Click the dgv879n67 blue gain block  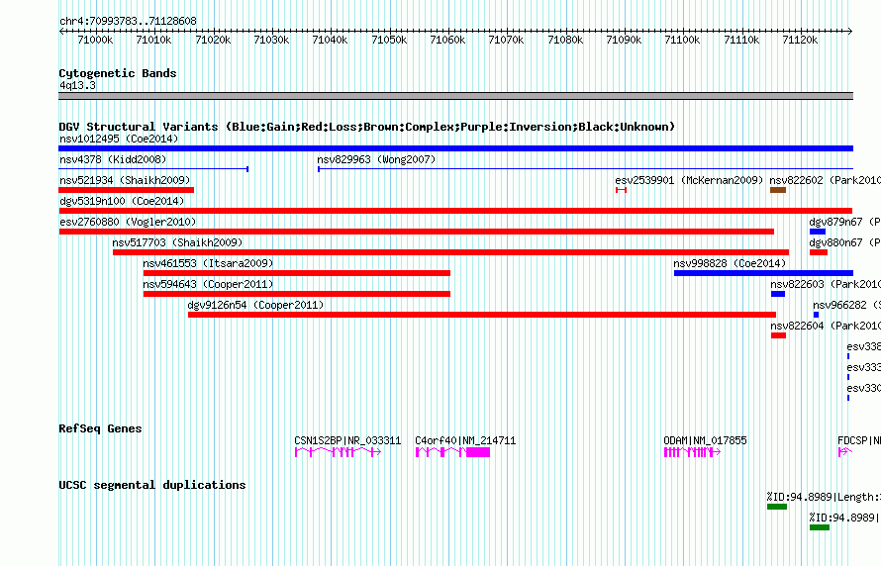click(x=818, y=232)
